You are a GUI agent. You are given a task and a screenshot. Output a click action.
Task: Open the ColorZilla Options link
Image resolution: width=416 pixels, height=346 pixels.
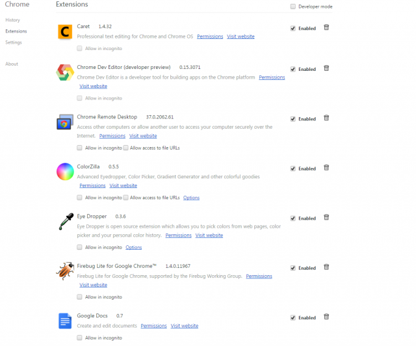coord(191,198)
